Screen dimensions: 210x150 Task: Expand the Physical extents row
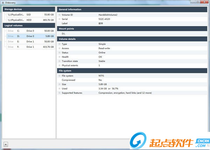click(59, 65)
